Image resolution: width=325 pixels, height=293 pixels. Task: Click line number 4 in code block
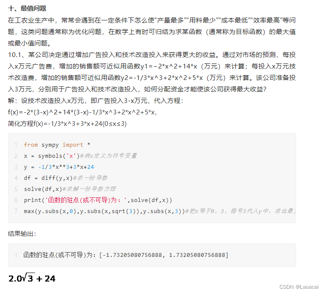click(x=16, y=178)
